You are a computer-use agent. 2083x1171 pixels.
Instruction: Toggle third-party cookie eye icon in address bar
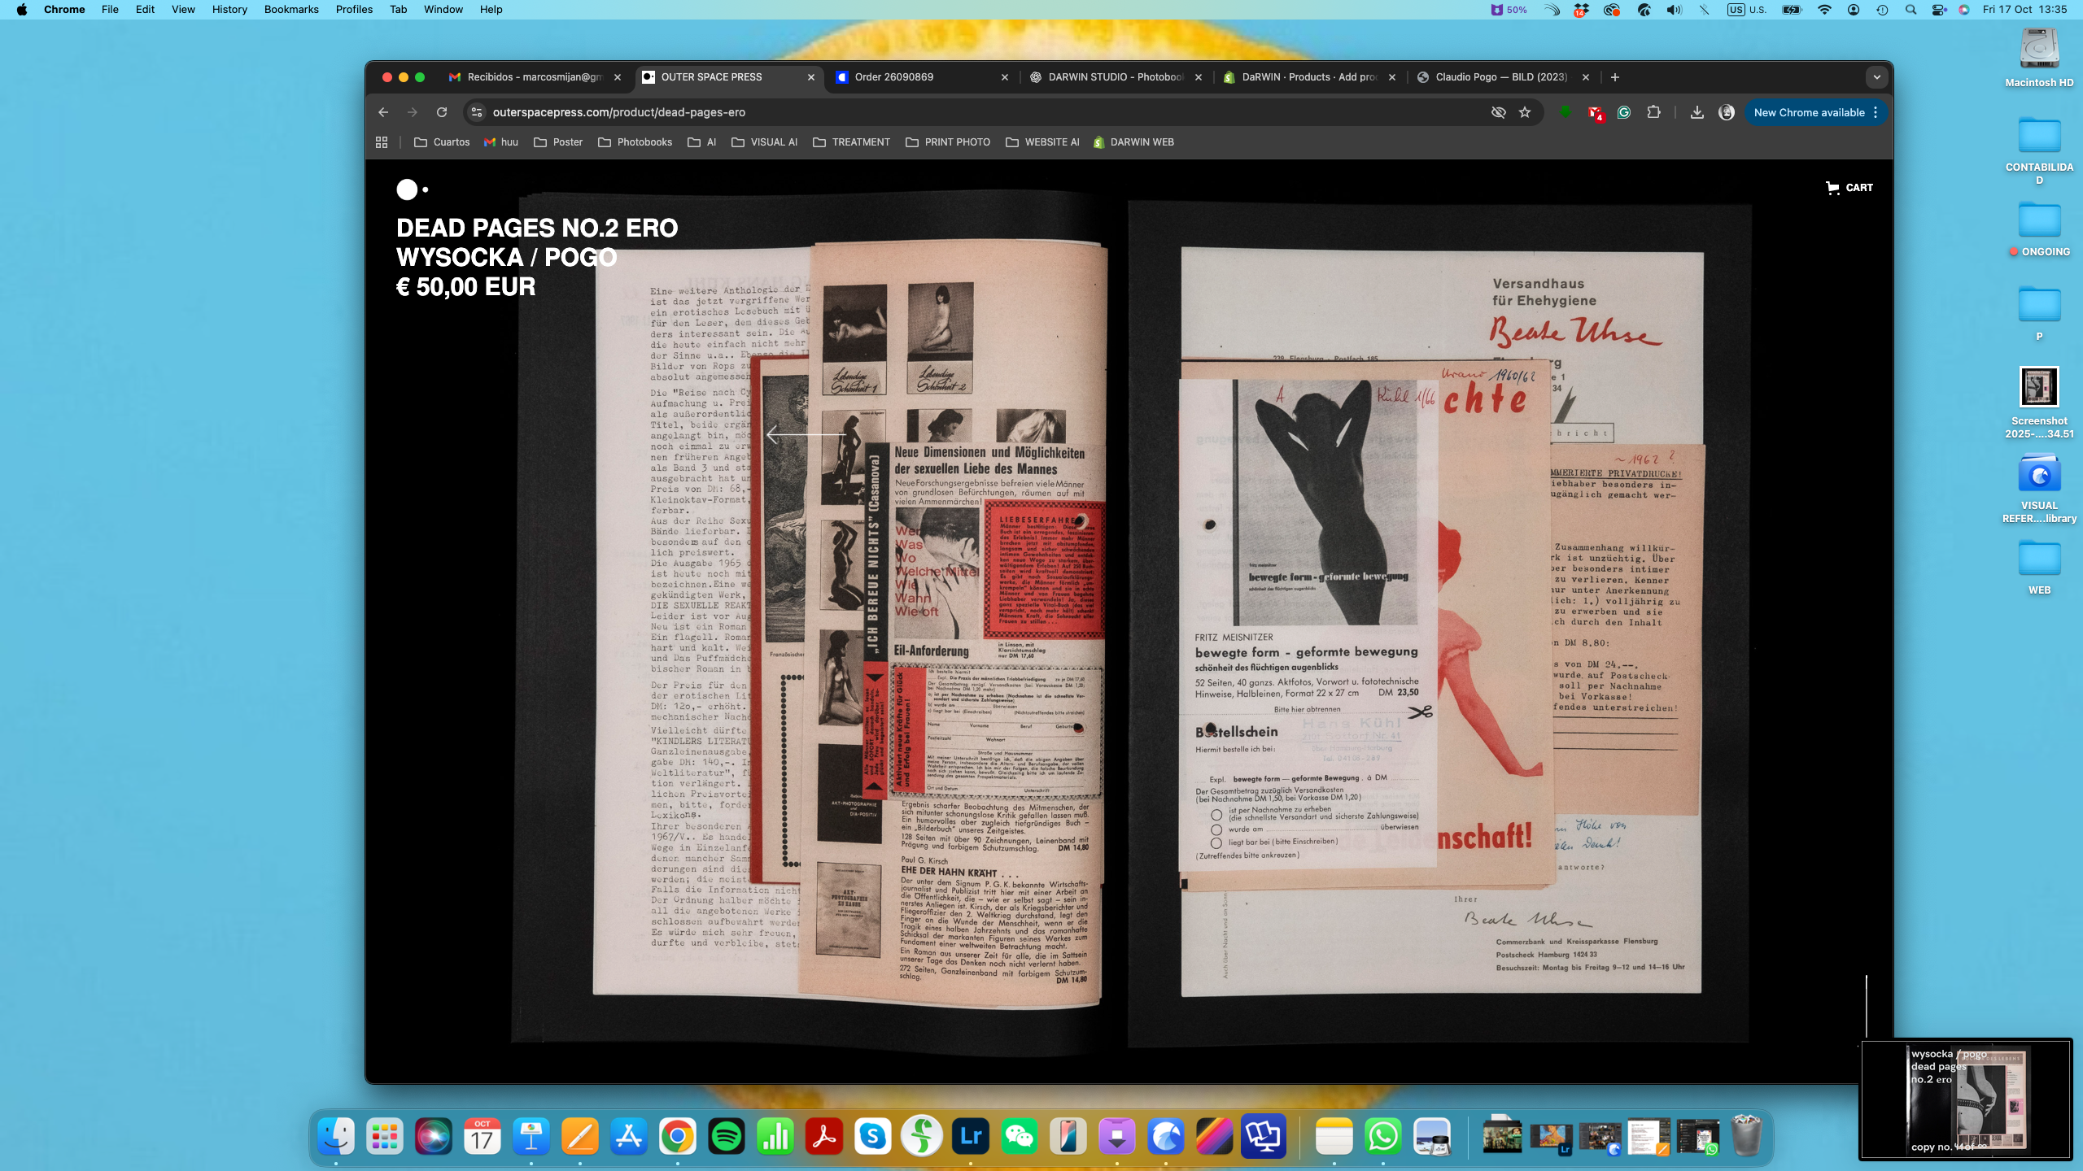tap(1498, 112)
